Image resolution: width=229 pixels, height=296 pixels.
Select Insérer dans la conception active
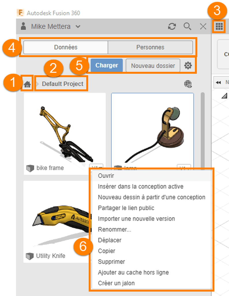tap(151, 186)
